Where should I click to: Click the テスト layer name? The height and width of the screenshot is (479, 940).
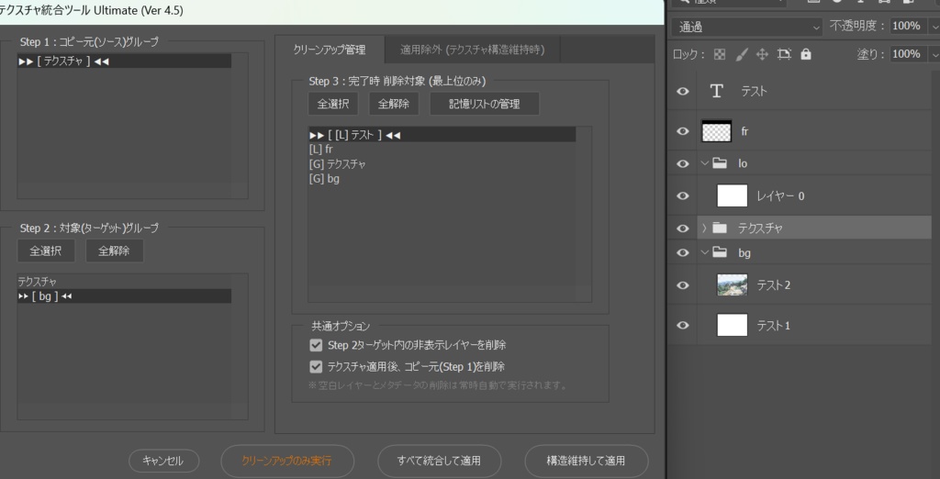755,91
